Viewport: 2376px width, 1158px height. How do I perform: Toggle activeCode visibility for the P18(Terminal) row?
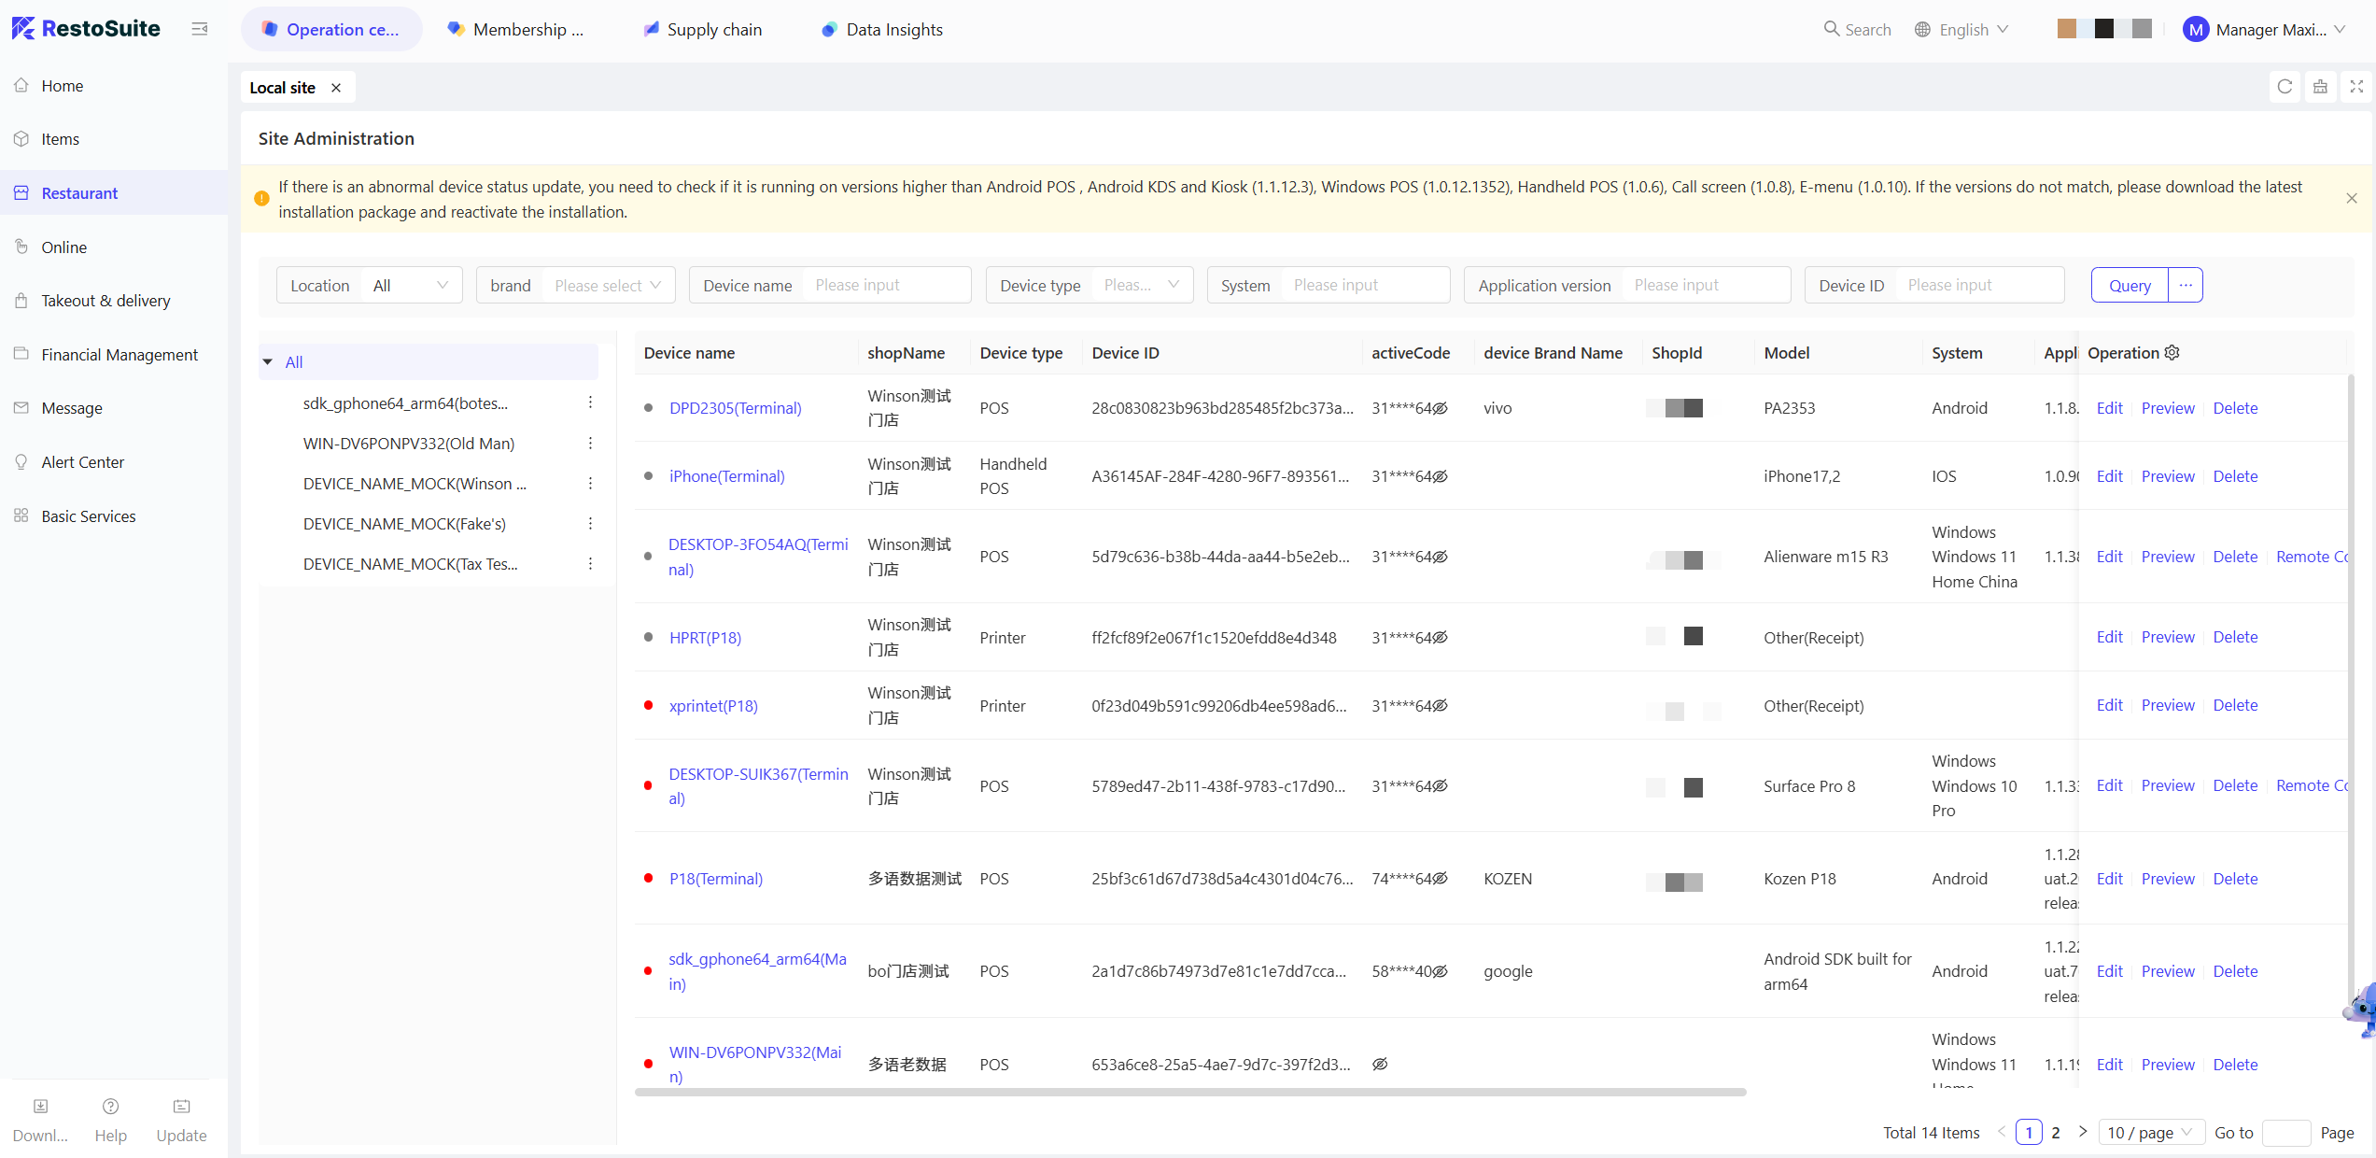click(x=1441, y=879)
